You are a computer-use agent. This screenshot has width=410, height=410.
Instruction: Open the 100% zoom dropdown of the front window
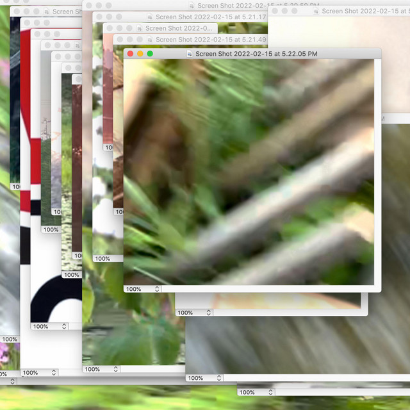point(142,289)
